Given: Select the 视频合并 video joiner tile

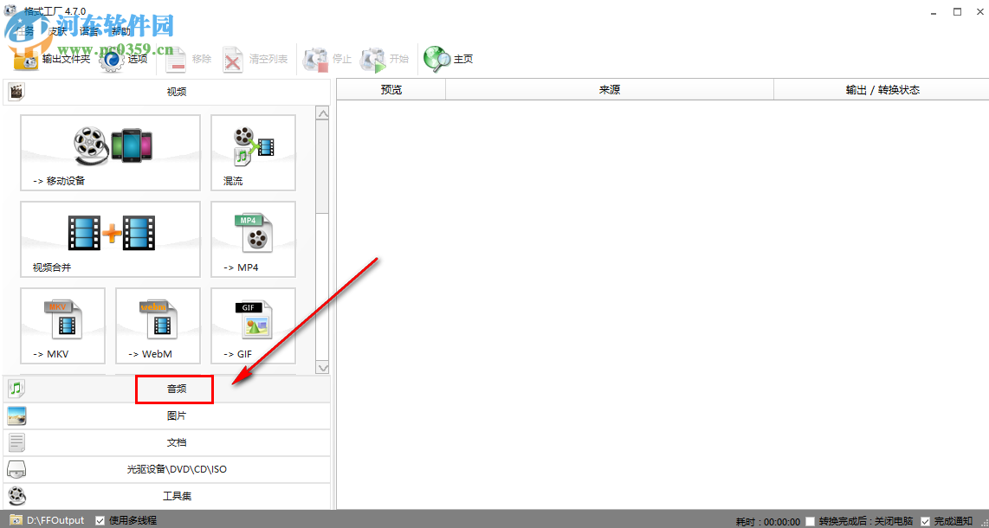Looking at the screenshot, I should click(110, 240).
